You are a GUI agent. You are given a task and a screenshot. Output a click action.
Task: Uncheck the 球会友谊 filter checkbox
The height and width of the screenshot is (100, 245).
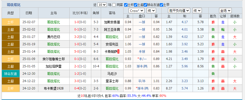(x=146, y=5)
